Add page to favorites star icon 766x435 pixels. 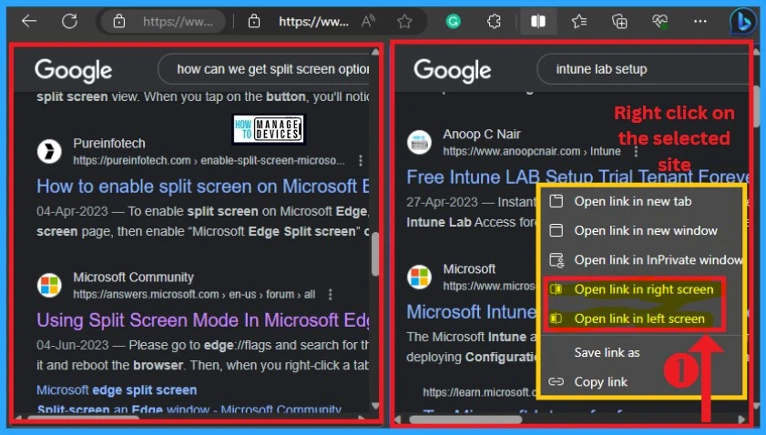pyautogui.click(x=404, y=21)
